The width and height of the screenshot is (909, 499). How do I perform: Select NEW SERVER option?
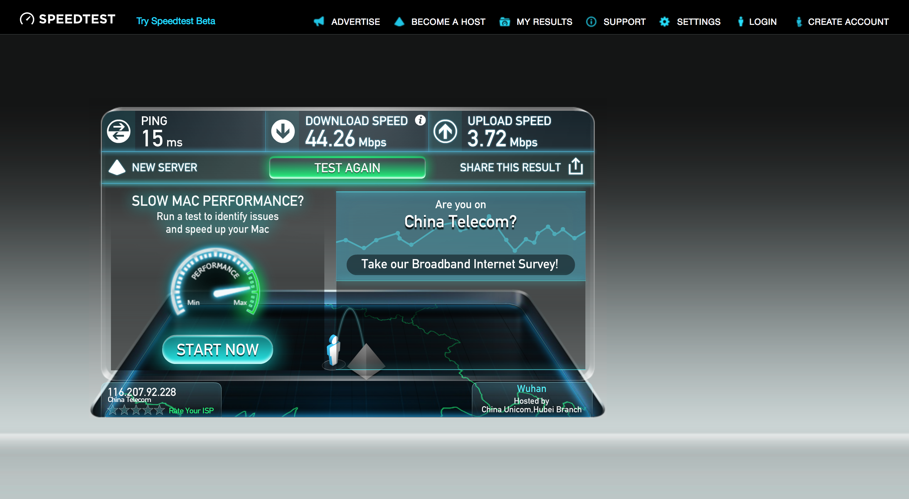tap(164, 167)
